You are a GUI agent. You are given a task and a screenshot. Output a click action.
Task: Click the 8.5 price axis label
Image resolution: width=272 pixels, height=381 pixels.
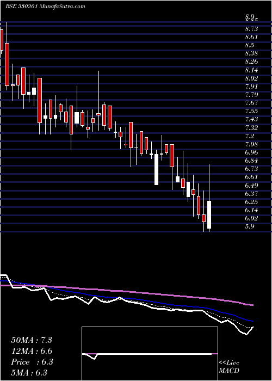pyautogui.click(x=250, y=45)
